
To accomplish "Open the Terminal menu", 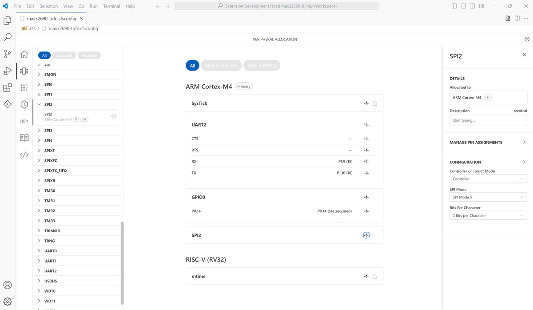I will pyautogui.click(x=111, y=6).
